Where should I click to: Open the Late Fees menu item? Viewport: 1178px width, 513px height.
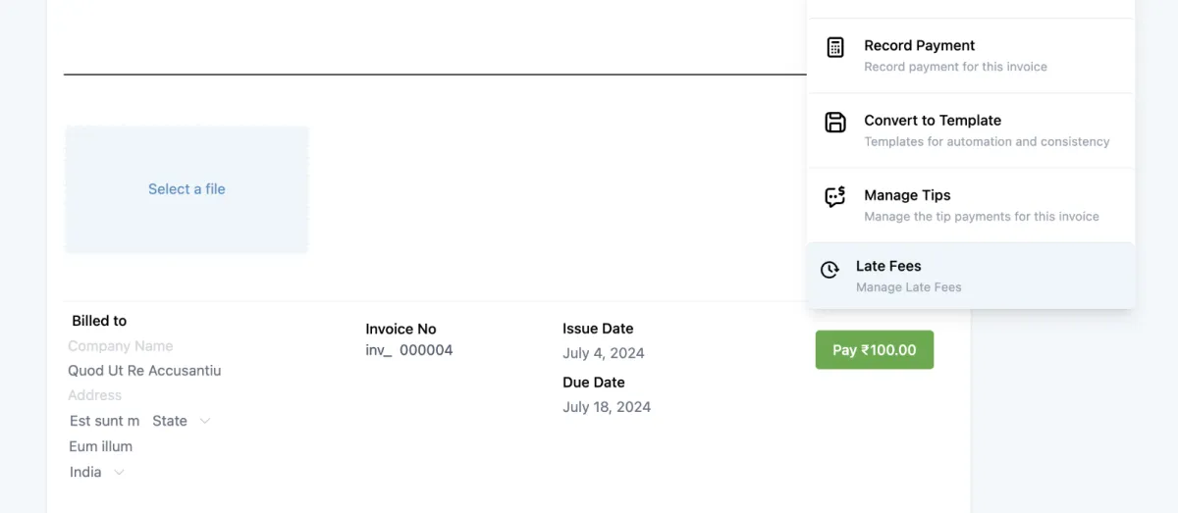(971, 276)
